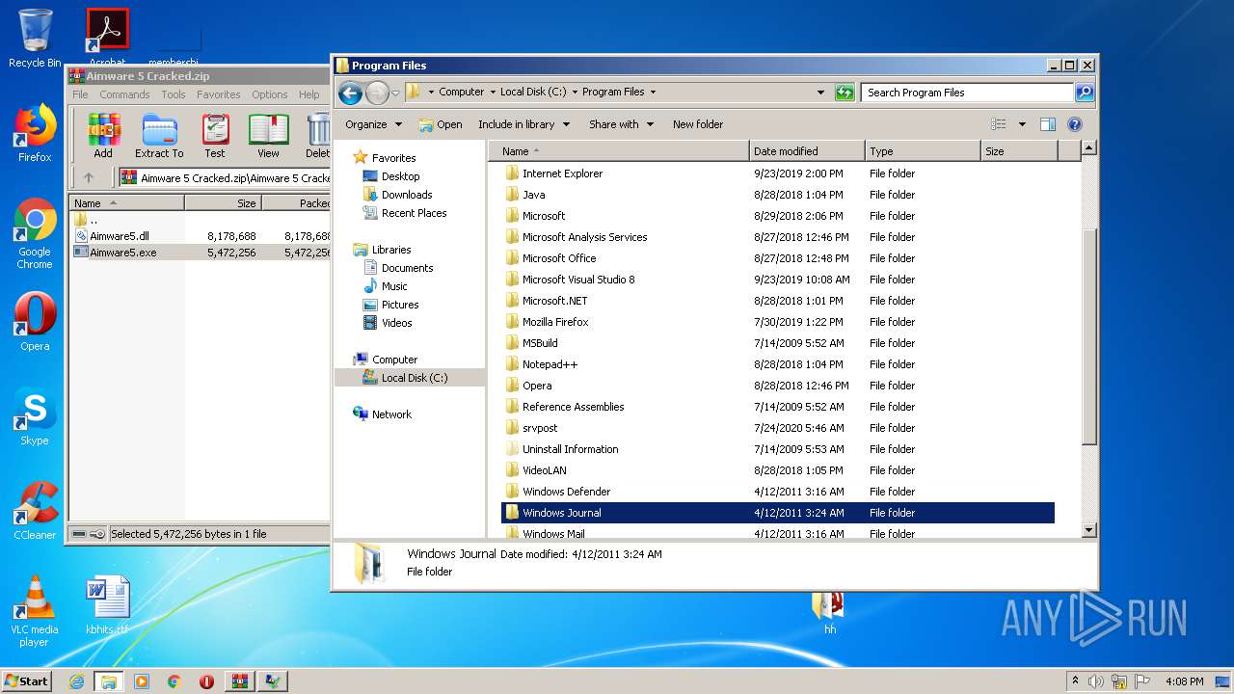Image resolution: width=1234 pixels, height=694 pixels.
Task: Click Local Disk (C:) in address breadcrumb
Action: (x=533, y=93)
